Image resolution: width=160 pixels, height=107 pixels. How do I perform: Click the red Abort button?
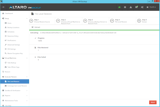click(x=153, y=103)
